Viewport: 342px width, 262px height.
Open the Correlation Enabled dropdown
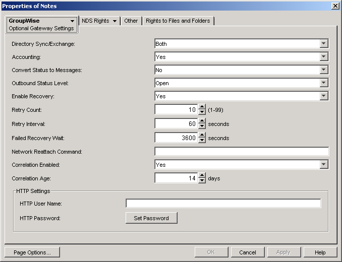[x=324, y=164]
